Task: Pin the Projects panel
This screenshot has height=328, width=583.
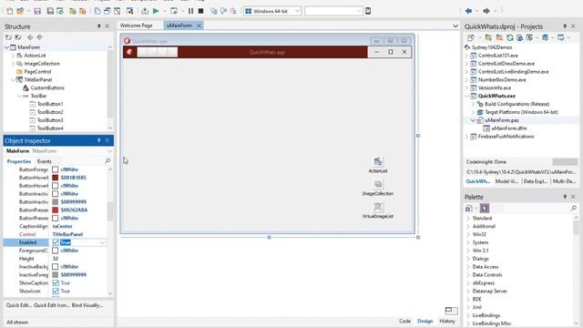Action: [565, 26]
